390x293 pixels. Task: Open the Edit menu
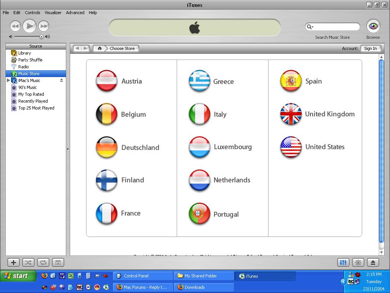[17, 13]
